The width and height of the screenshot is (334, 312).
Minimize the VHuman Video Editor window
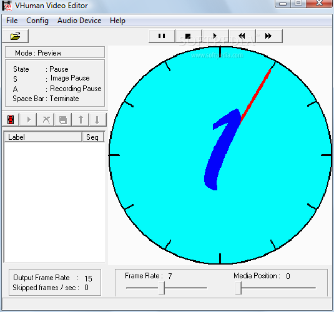click(x=283, y=4)
